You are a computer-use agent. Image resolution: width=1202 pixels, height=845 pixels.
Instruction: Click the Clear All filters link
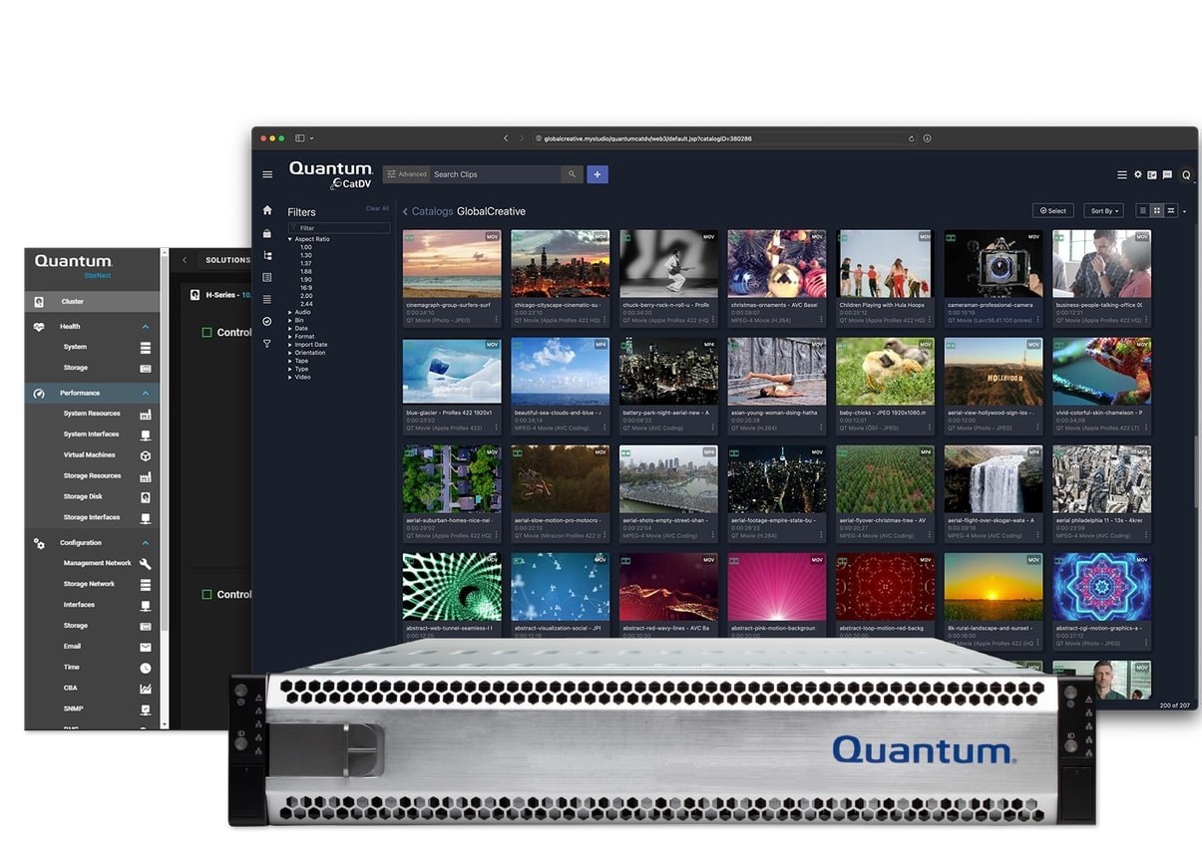[377, 208]
